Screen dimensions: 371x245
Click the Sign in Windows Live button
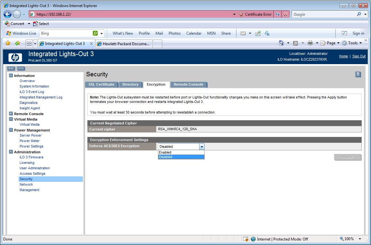pyautogui.click(x=358, y=33)
